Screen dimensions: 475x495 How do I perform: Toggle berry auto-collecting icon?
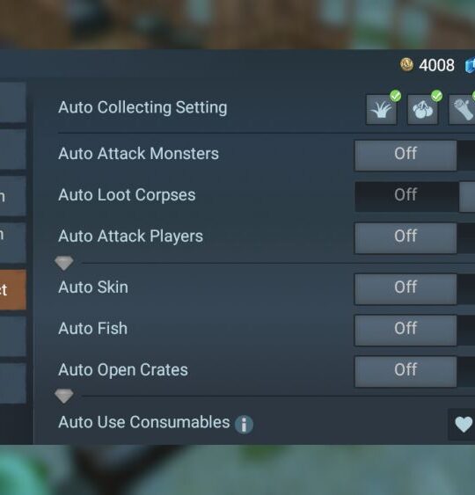[422, 110]
